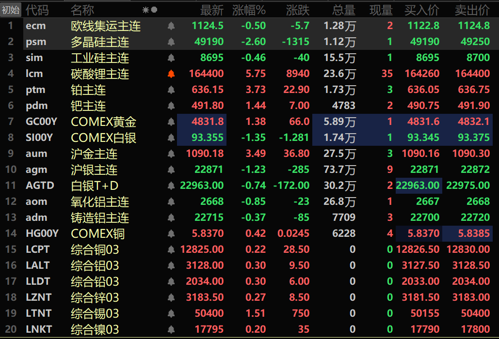Toggle the bell alert for 多晶硅主连
499x339 pixels.
coord(171,42)
